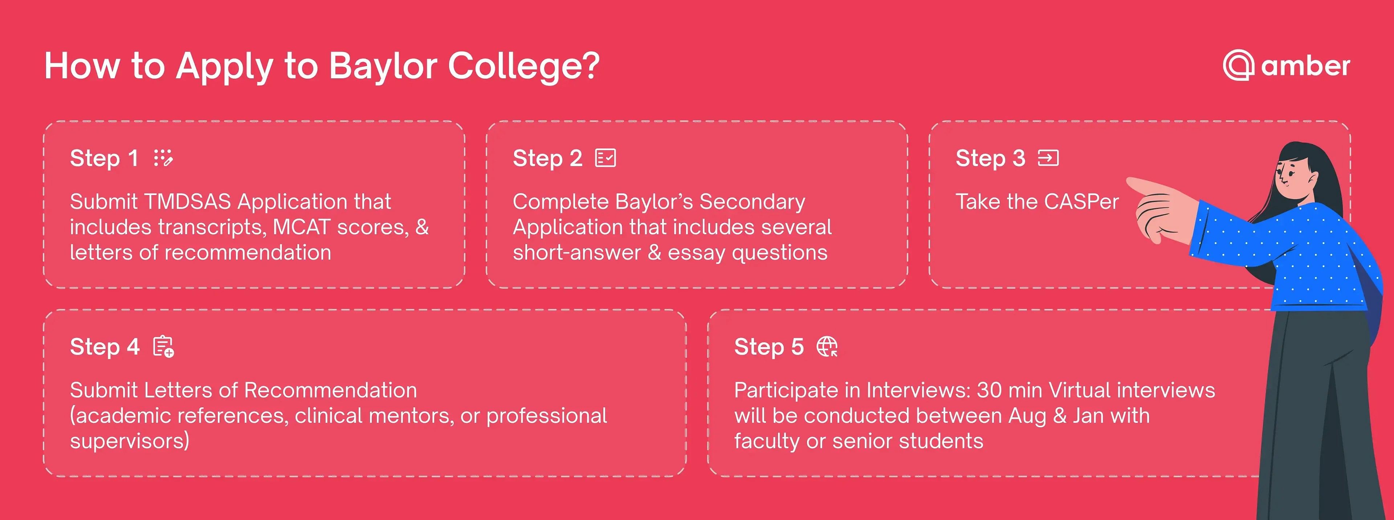
Task: Click the 'Take the CASPer' text
Action: (1037, 202)
